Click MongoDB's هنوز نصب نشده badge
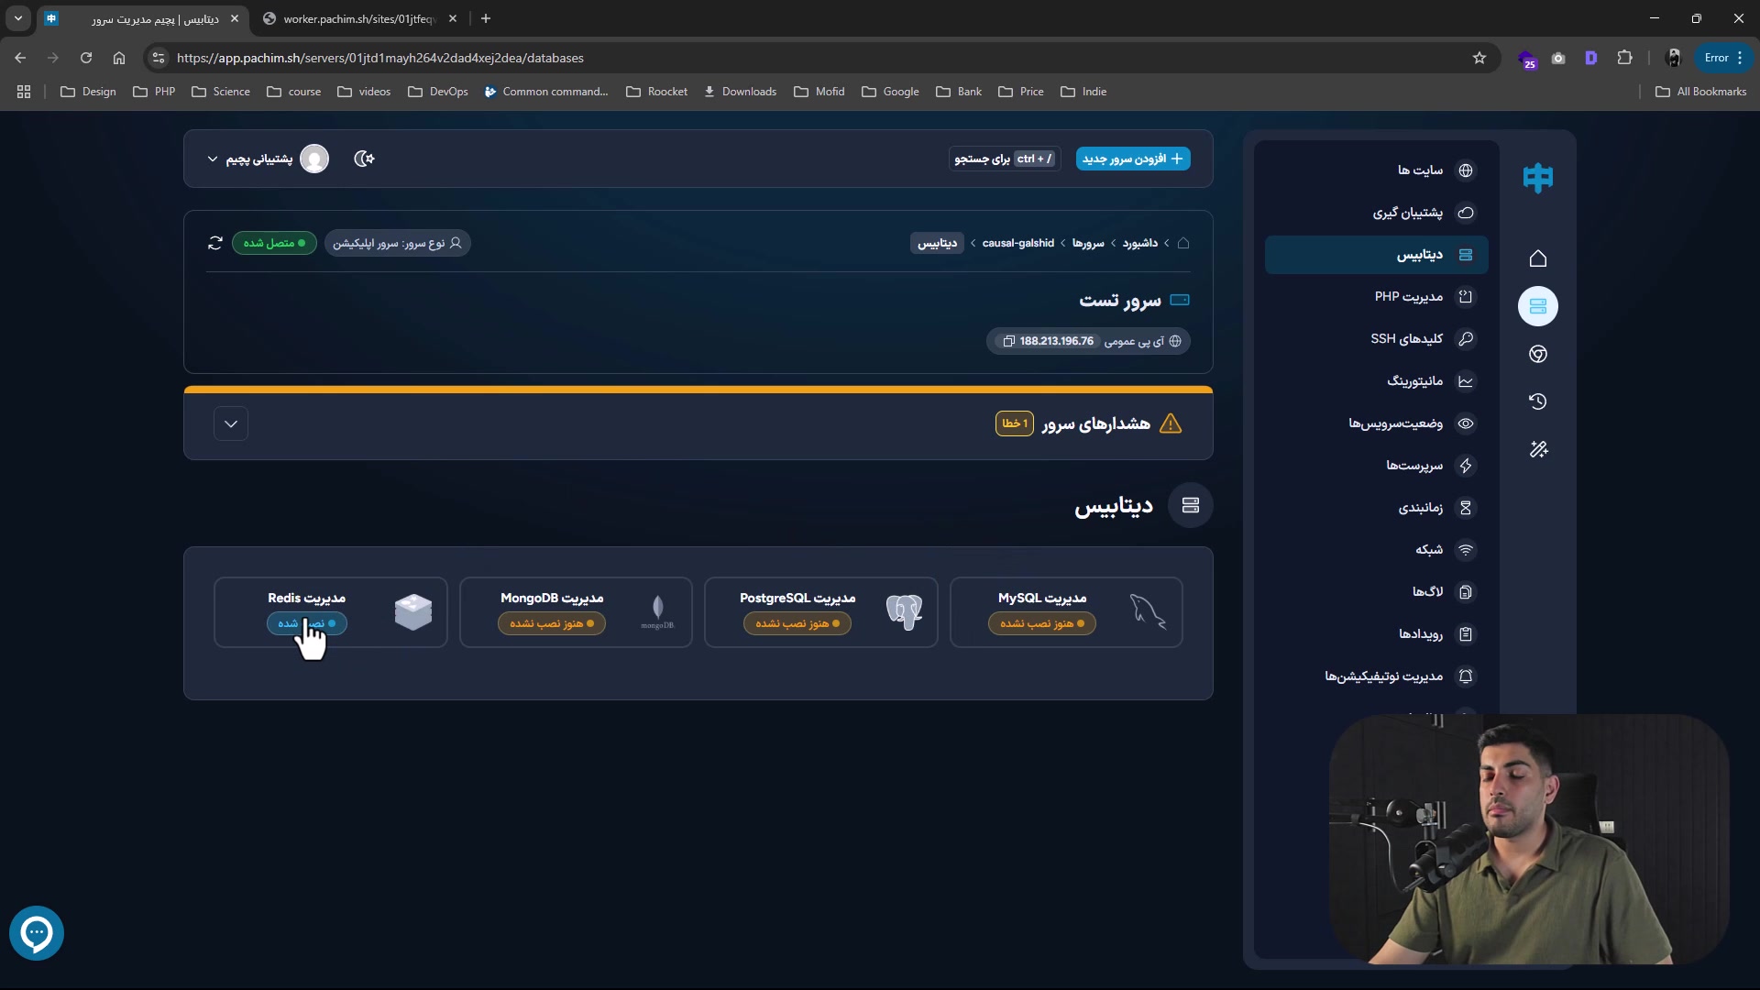 point(552,623)
